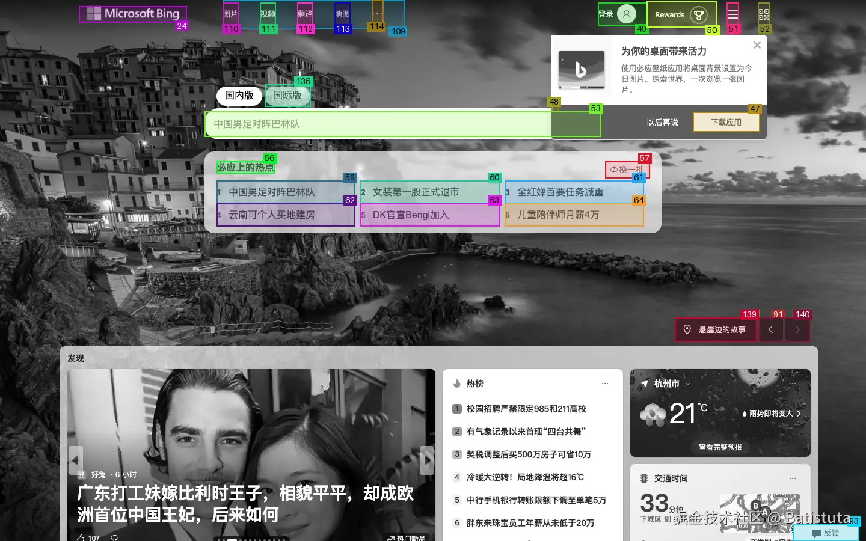This screenshot has height=541, width=866.
Task: Show next background image arrow
Action: [x=797, y=329]
